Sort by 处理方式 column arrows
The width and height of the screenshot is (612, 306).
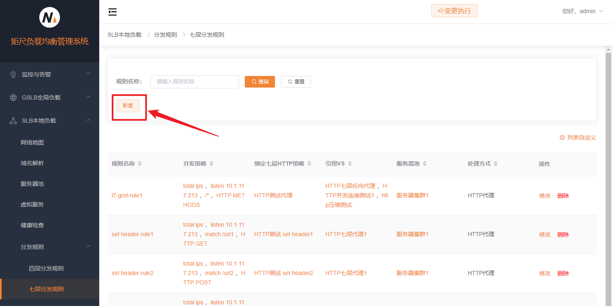point(495,164)
